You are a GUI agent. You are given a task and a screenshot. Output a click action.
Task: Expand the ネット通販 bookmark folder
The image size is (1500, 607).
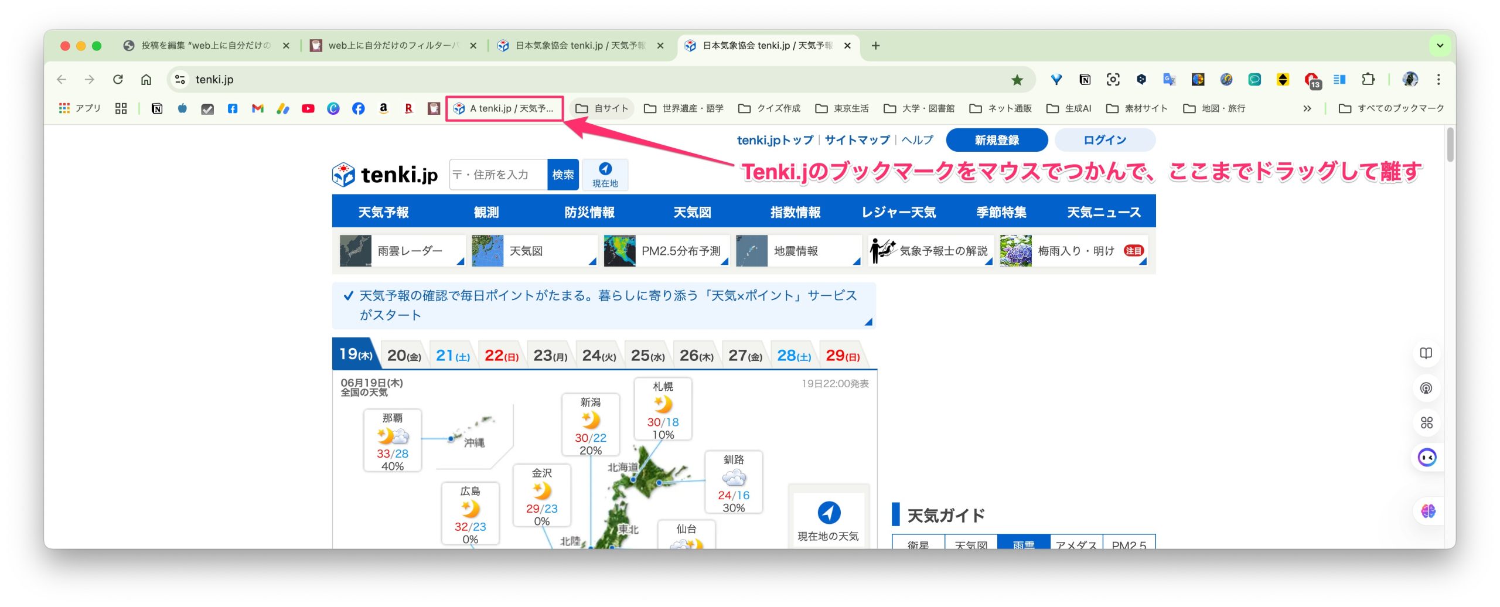(x=1001, y=108)
